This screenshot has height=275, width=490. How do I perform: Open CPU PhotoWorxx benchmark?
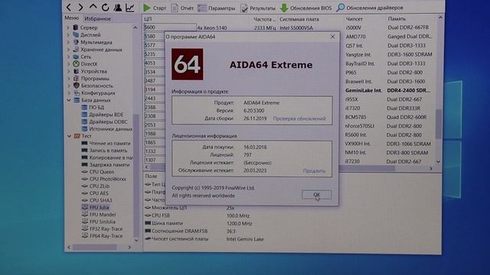click(x=107, y=179)
